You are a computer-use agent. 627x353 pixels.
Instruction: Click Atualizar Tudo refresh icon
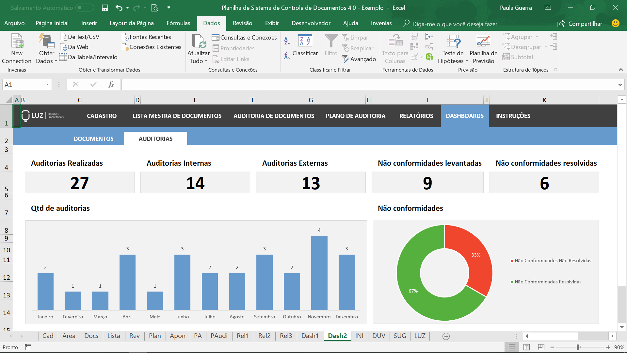click(199, 41)
